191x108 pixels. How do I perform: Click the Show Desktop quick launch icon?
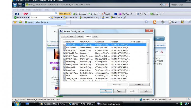27,104
